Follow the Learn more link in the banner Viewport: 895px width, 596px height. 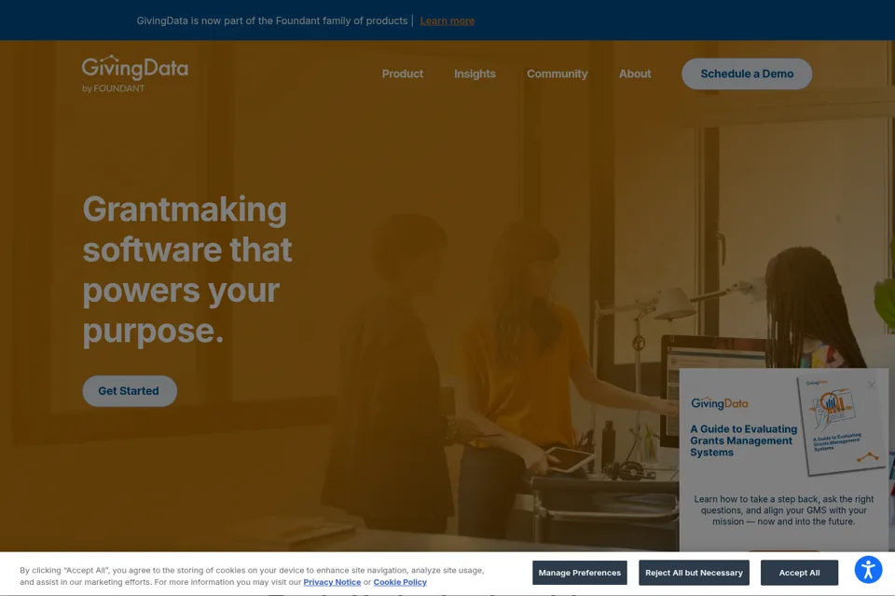447,20
